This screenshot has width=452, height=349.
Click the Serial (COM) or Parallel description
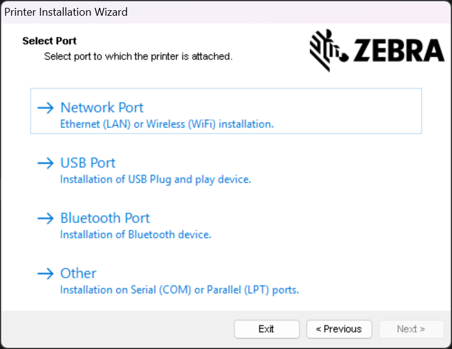(x=179, y=290)
